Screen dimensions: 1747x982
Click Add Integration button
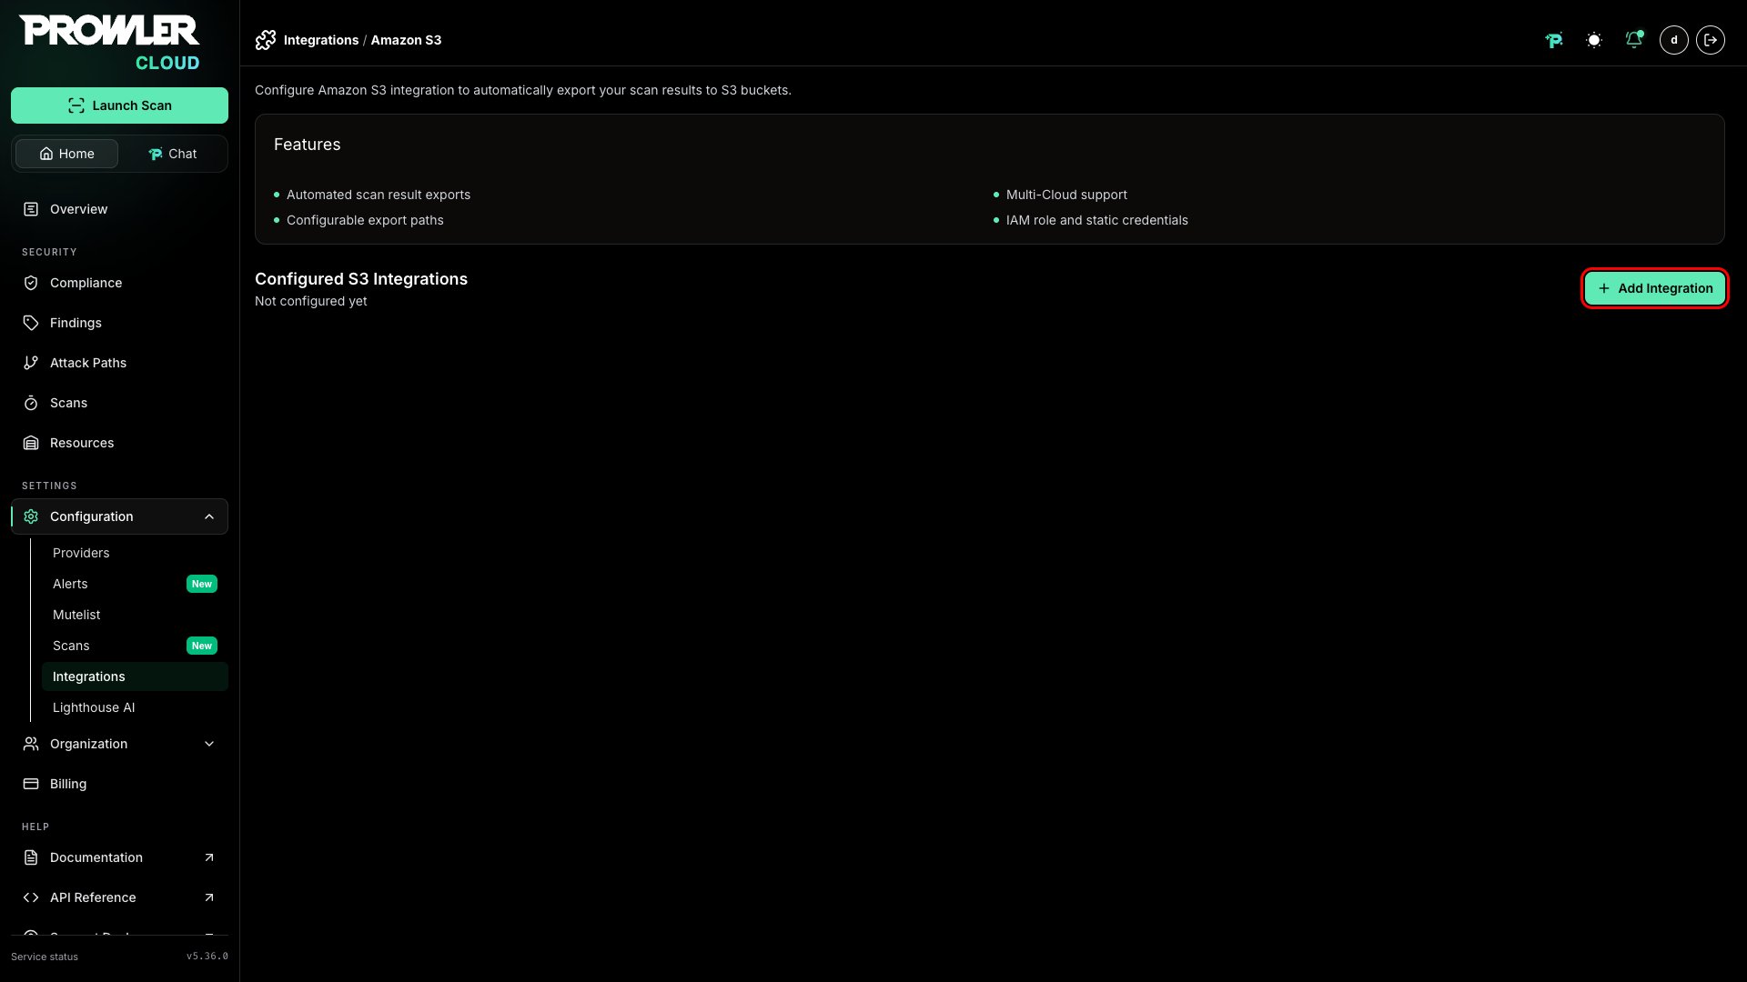1655,288
